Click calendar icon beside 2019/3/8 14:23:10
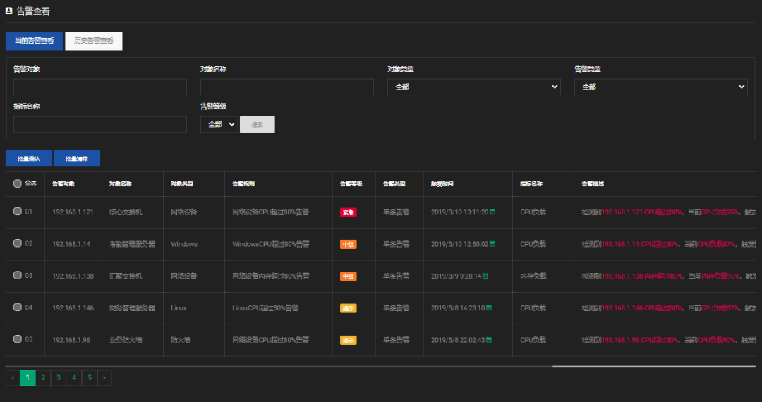 (489, 307)
